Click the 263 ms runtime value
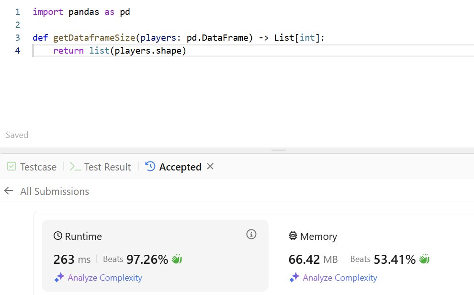The height and width of the screenshot is (295, 474). coord(72,260)
